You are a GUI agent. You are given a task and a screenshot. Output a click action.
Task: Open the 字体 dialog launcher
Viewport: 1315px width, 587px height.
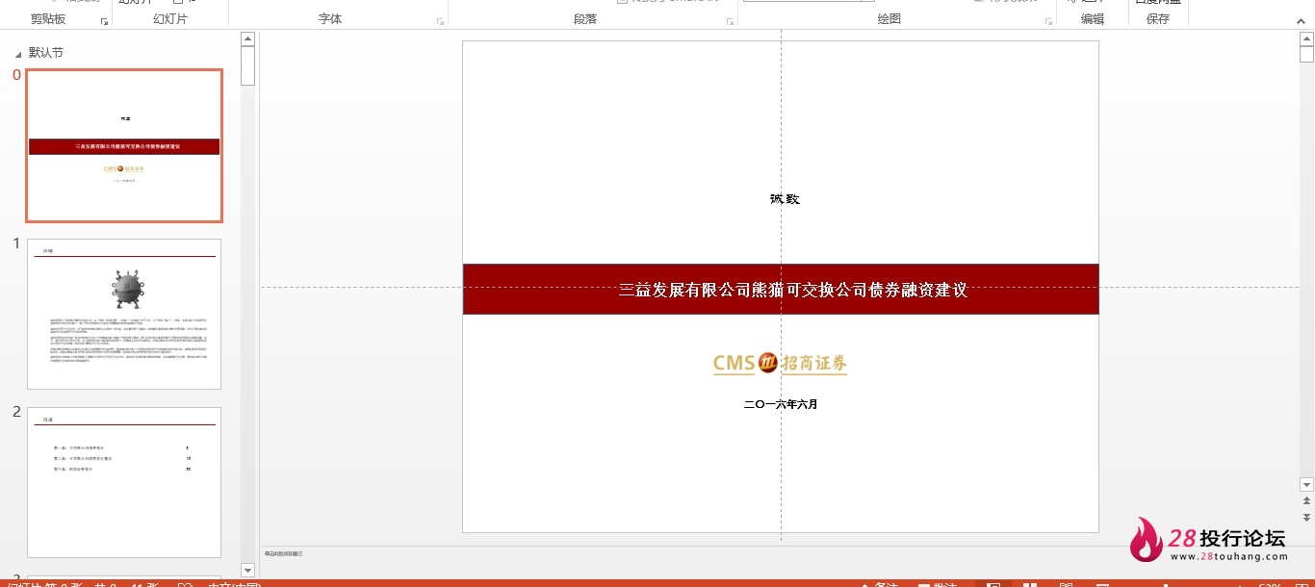click(440, 20)
